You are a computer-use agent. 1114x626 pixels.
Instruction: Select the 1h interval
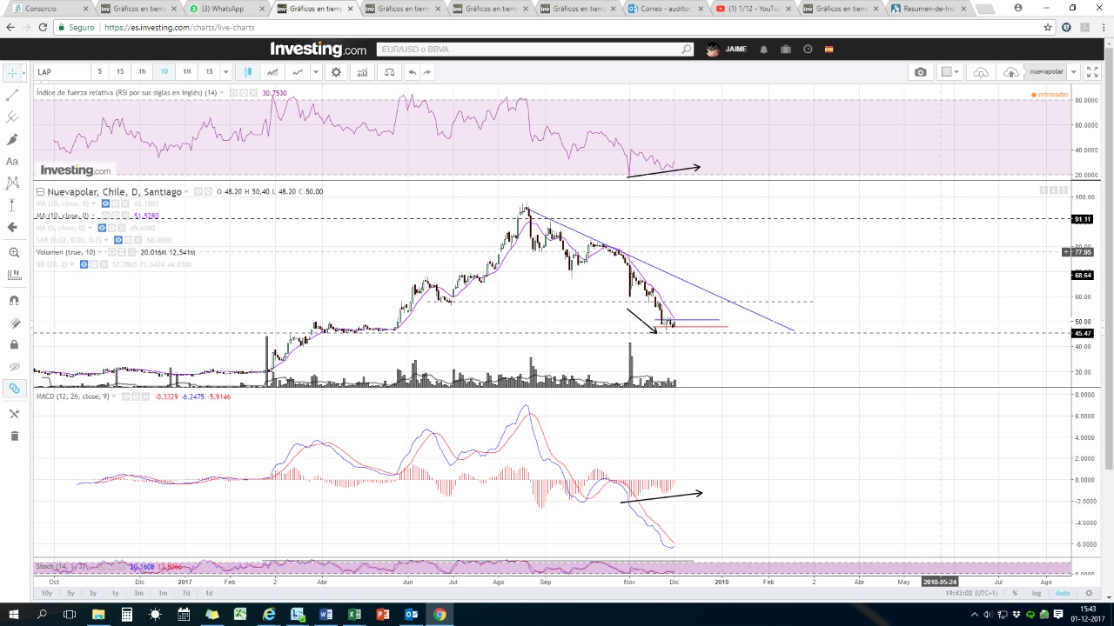click(142, 72)
